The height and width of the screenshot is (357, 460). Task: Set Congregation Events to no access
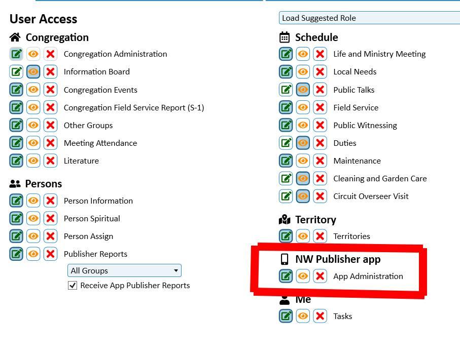click(50, 90)
